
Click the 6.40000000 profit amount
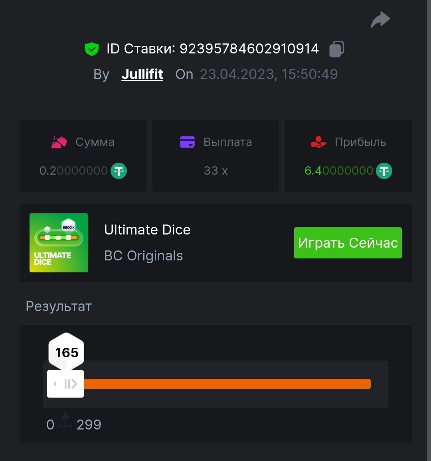click(x=338, y=171)
